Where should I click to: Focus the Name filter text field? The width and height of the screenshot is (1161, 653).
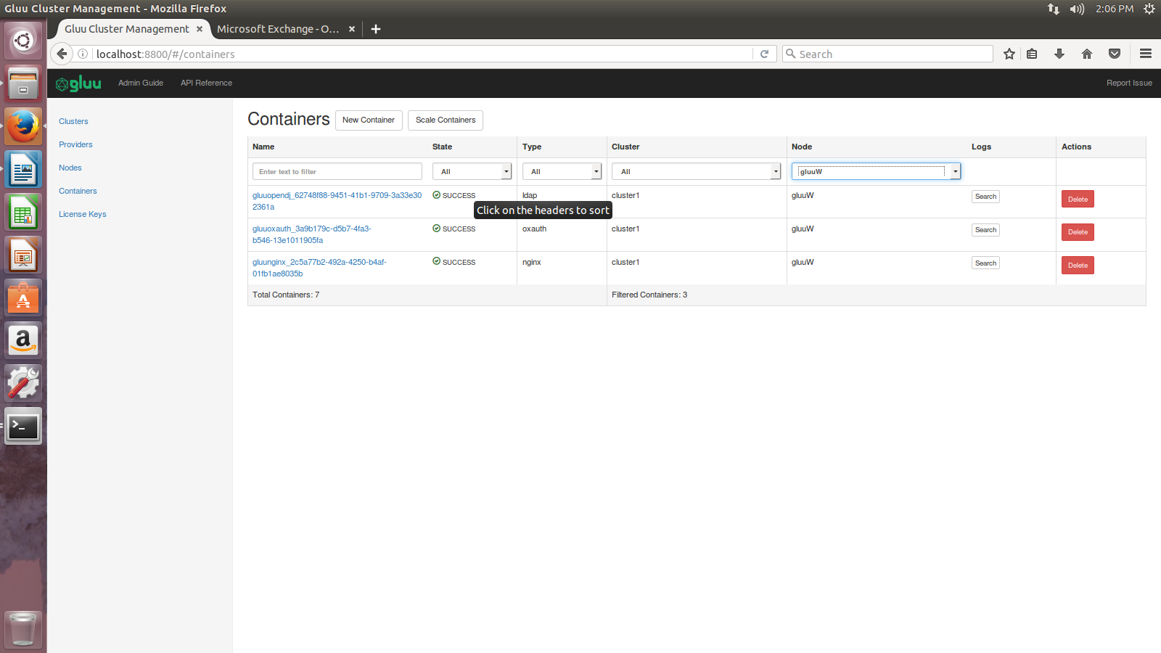(337, 171)
